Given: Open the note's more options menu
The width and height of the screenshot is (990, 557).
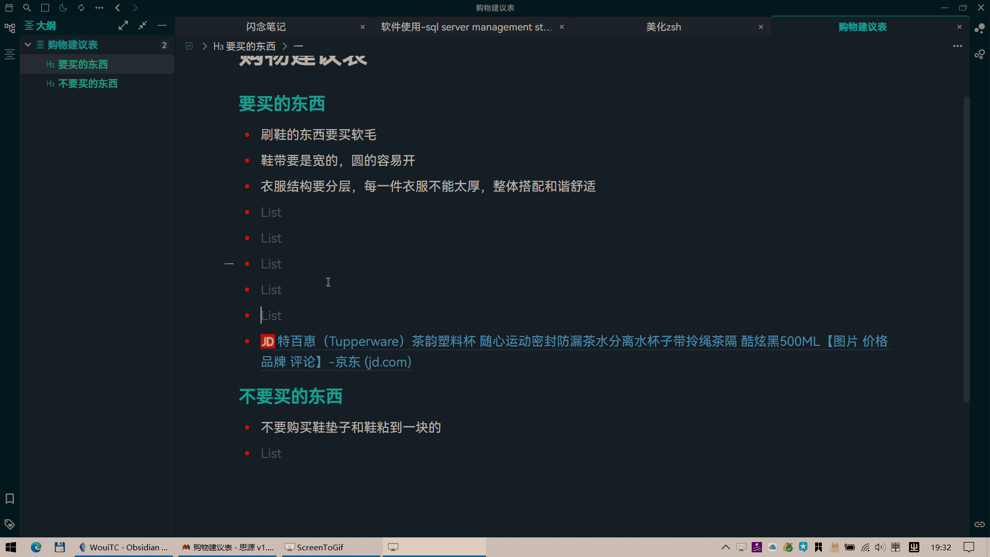Looking at the screenshot, I should pyautogui.click(x=957, y=46).
